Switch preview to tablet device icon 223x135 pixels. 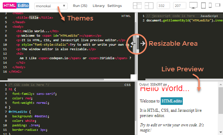click(203, 6)
